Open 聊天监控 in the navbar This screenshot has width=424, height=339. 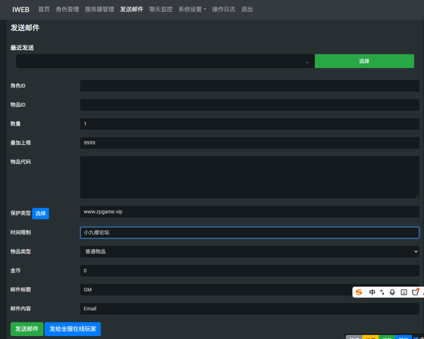(x=161, y=9)
